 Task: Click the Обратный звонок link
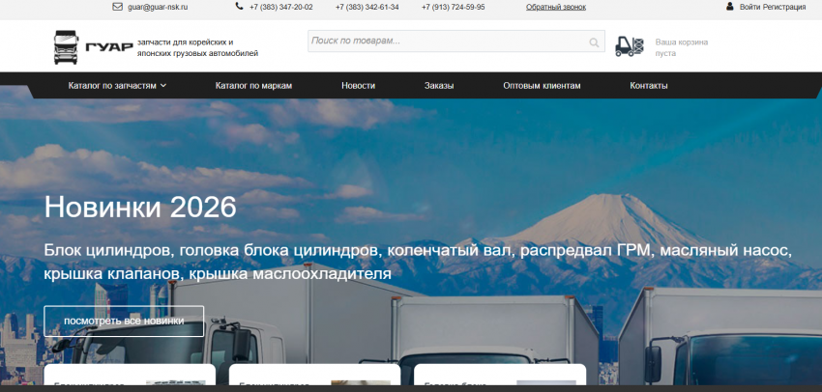click(x=555, y=7)
